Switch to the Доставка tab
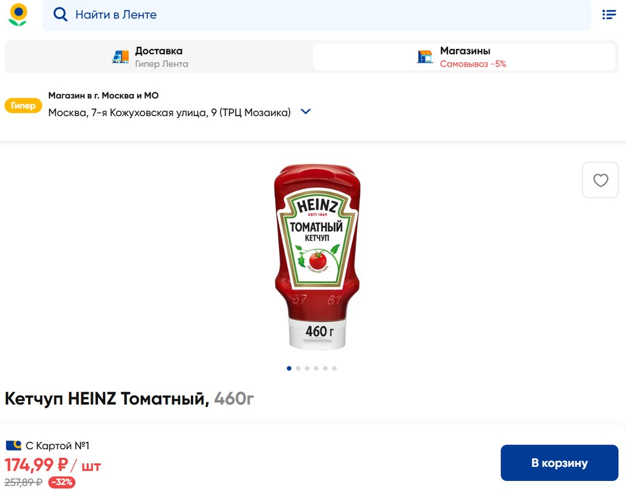This screenshot has width=626, height=492. point(159,57)
